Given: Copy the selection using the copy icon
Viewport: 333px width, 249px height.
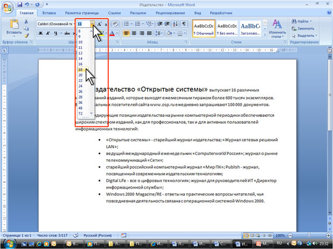Looking at the screenshot, I should (26, 28).
